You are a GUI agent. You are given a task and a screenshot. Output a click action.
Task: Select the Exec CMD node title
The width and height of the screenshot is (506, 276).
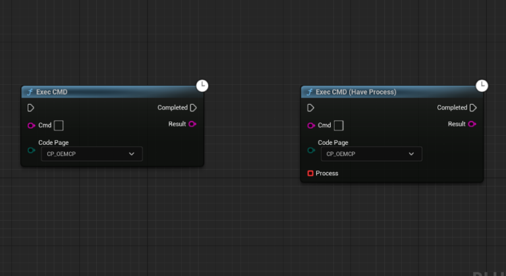point(51,92)
